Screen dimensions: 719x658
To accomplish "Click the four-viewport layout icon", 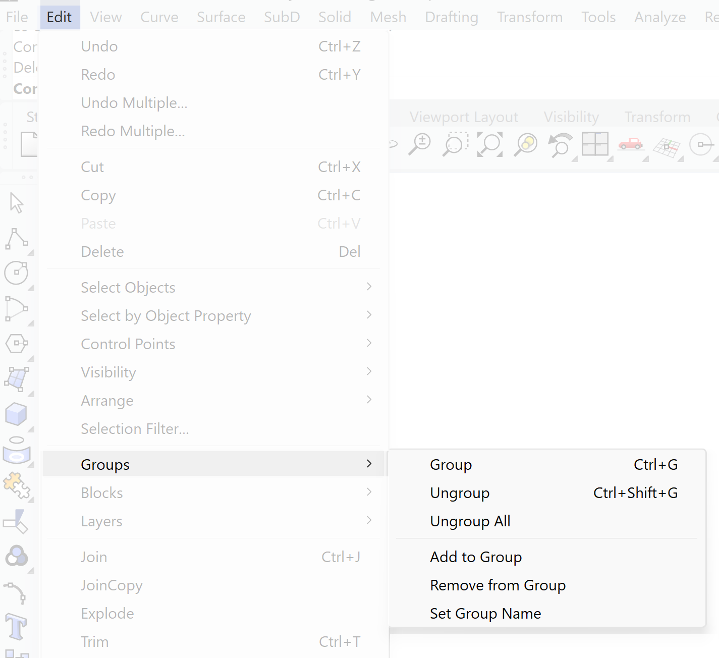I will [595, 144].
